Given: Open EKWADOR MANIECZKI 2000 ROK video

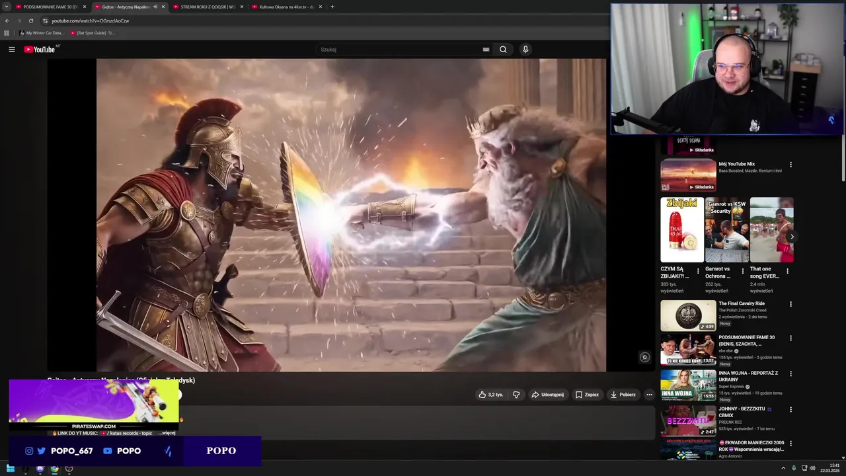Looking at the screenshot, I should [x=751, y=446].
